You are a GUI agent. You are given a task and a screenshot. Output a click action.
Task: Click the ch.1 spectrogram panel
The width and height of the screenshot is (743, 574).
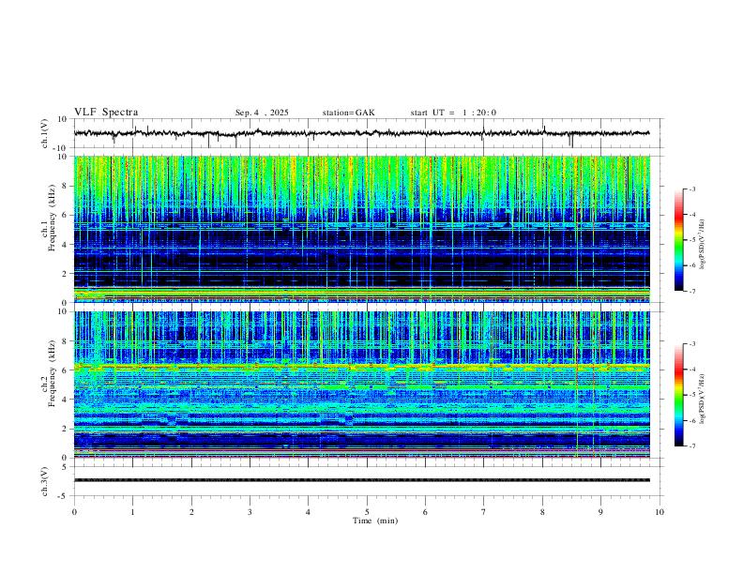[x=362, y=229]
